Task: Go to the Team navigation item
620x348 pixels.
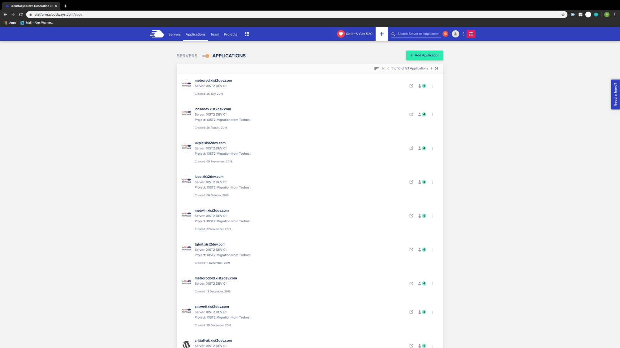Action: 215,34
